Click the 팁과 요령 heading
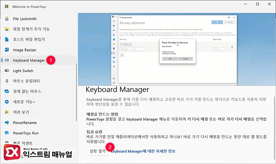Viewport: 276px width, 164px height. (94, 132)
